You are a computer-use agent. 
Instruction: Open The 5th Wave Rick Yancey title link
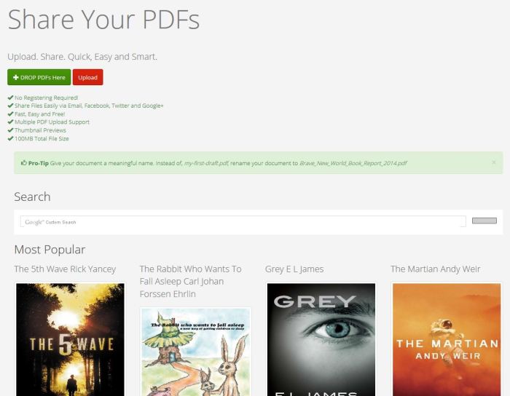(65, 269)
